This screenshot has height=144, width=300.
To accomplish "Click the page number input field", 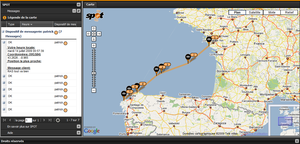I will tap(29, 120).
